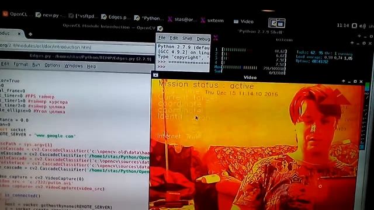Click the 'Type "copyright"' line in shell

click(183, 57)
